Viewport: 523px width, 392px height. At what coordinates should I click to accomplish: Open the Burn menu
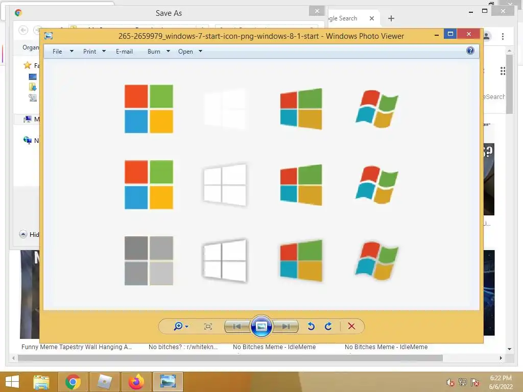coord(154,52)
